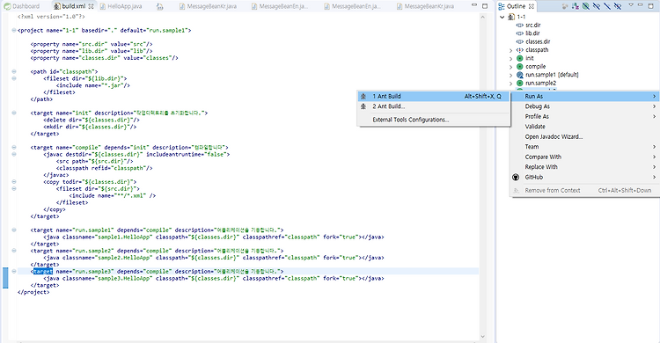Viewport: 660px width, 343px height.
Task: Select classes.dir property in Outline
Action: 538,41
